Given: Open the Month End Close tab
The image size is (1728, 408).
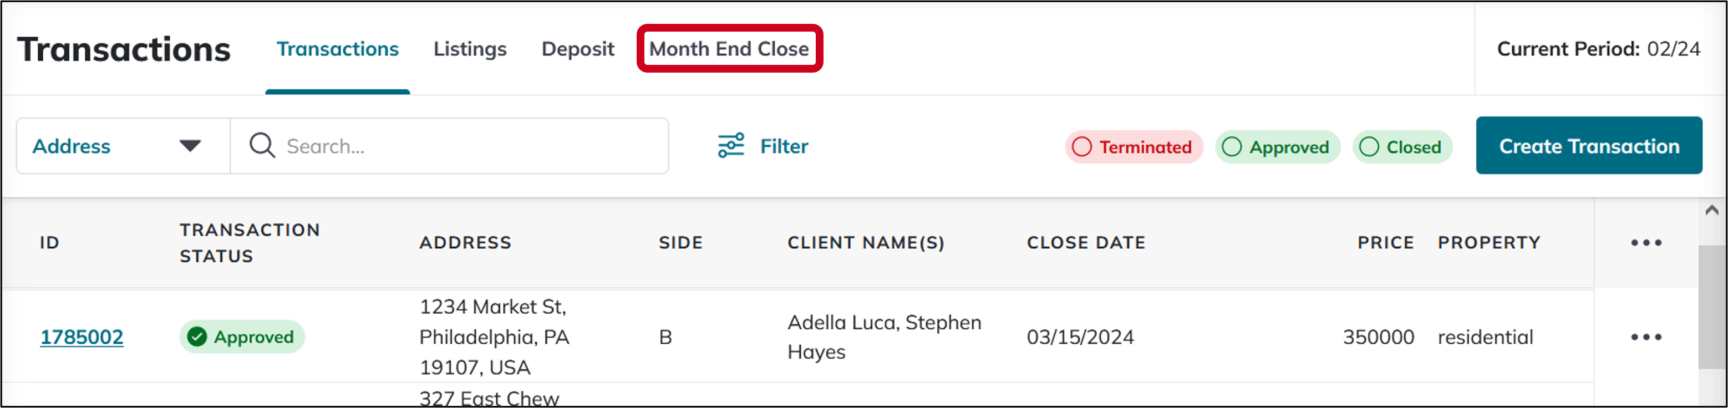Looking at the screenshot, I should tap(730, 48).
